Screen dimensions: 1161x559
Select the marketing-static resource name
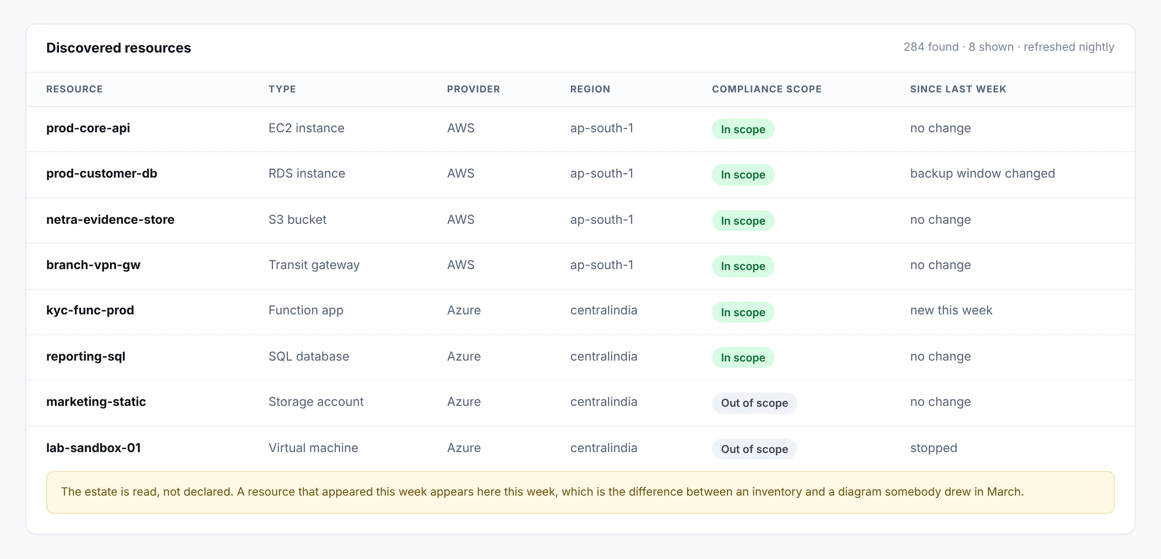tap(96, 402)
